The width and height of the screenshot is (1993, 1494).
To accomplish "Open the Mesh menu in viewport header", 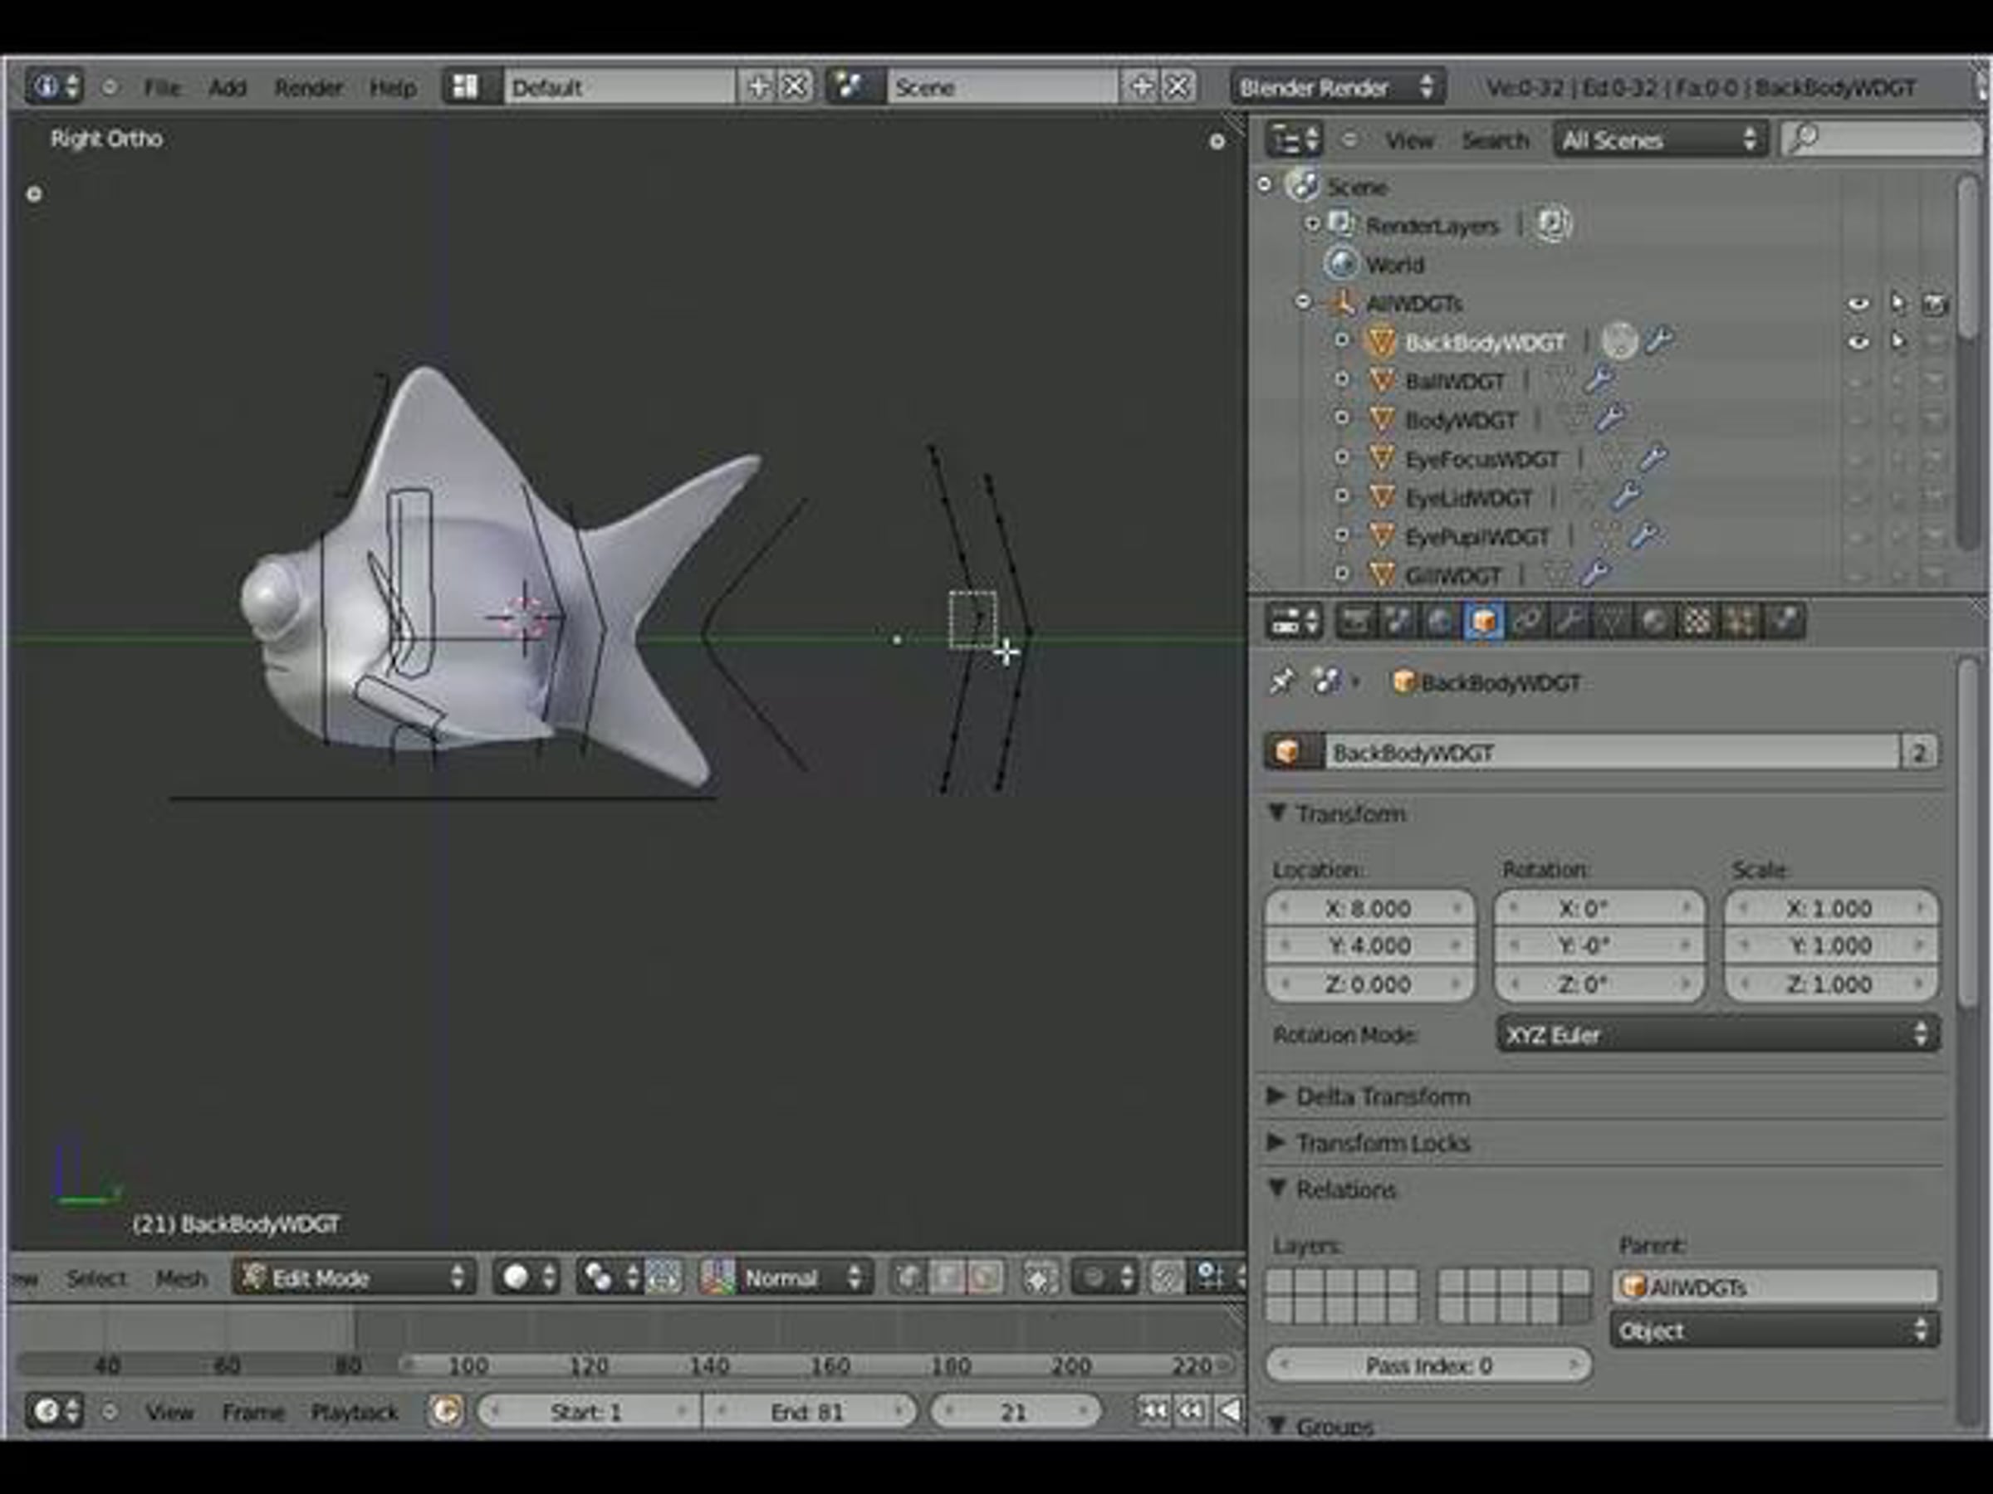I will tap(181, 1278).
